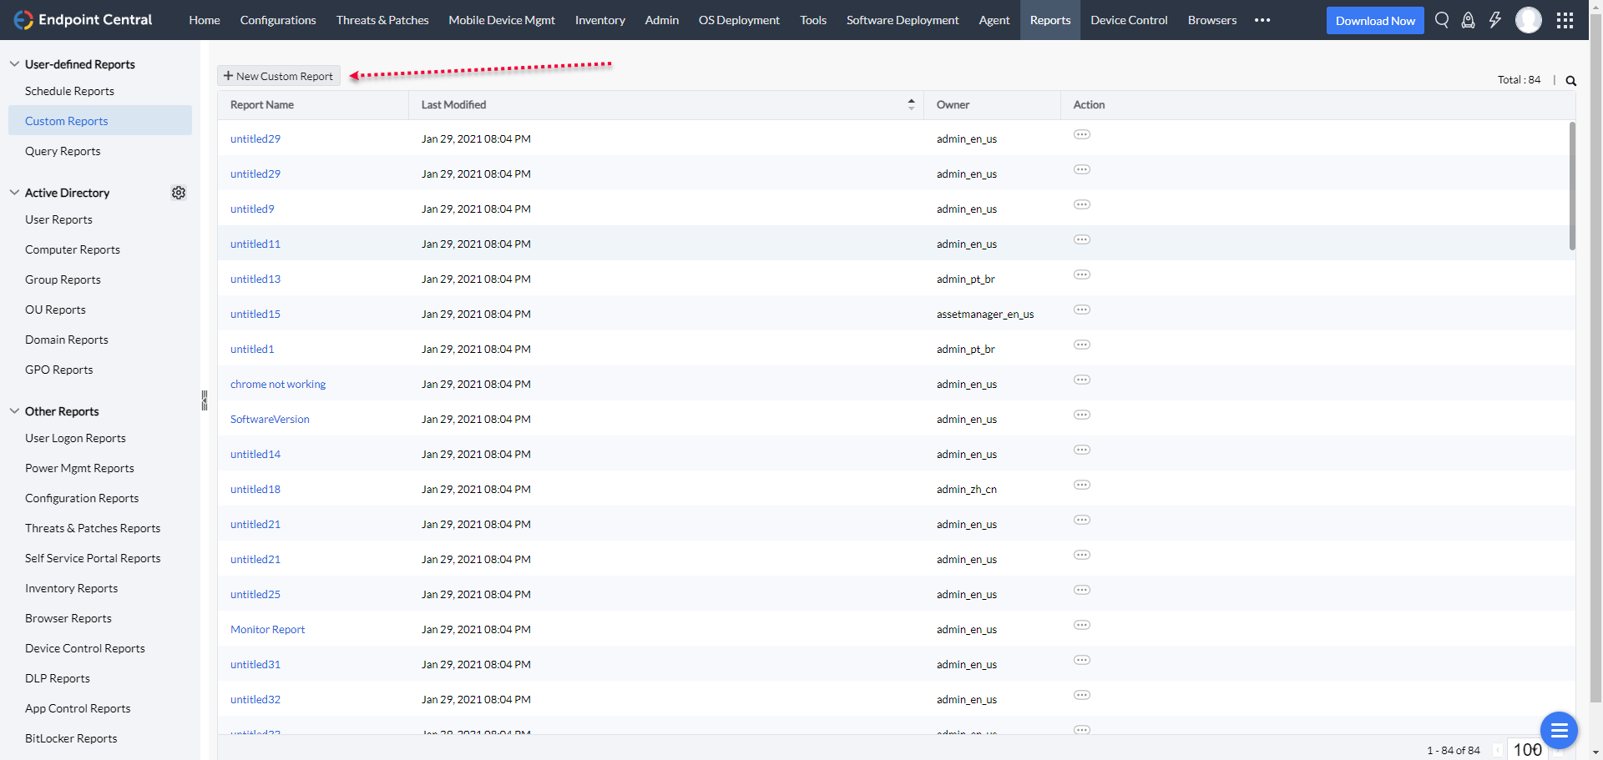Click the lightning bolt quick actions icon

pyautogui.click(x=1494, y=20)
